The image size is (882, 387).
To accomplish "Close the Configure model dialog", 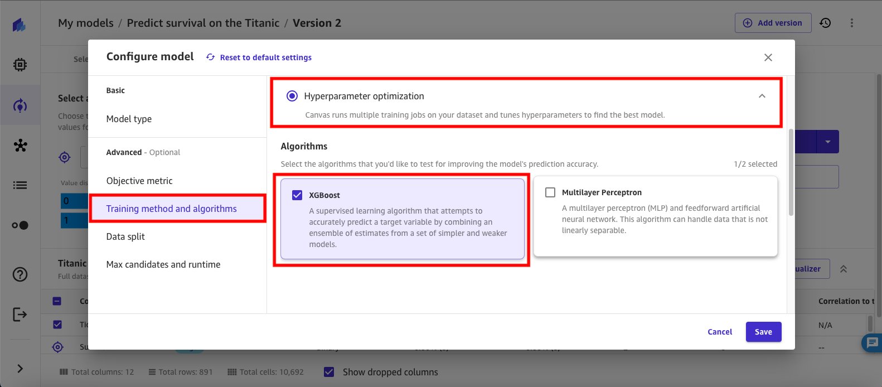I will coord(768,57).
